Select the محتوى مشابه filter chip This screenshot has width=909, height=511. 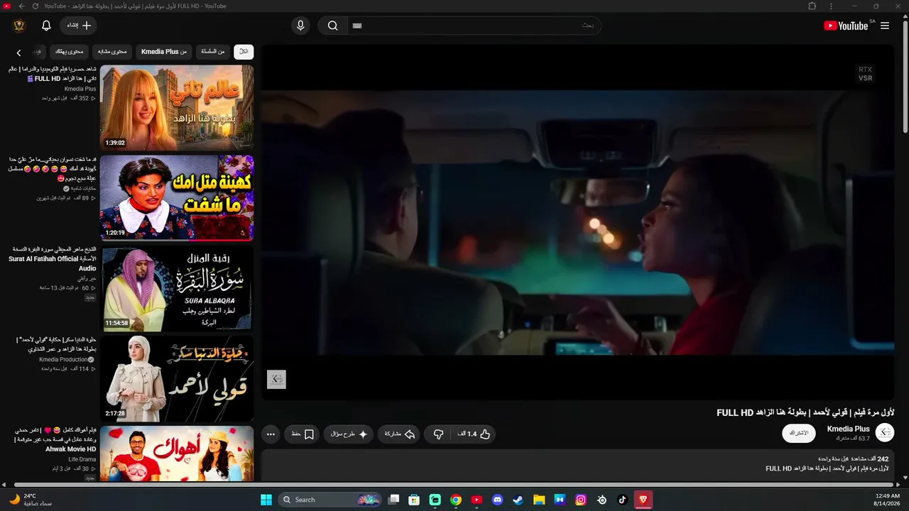pos(111,51)
